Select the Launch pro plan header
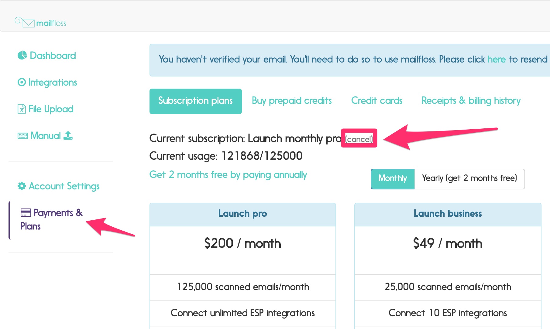The image size is (550, 329). pyautogui.click(x=243, y=214)
